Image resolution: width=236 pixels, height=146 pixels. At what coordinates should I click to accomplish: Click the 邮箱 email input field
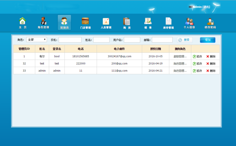pyautogui.click(x=162, y=40)
